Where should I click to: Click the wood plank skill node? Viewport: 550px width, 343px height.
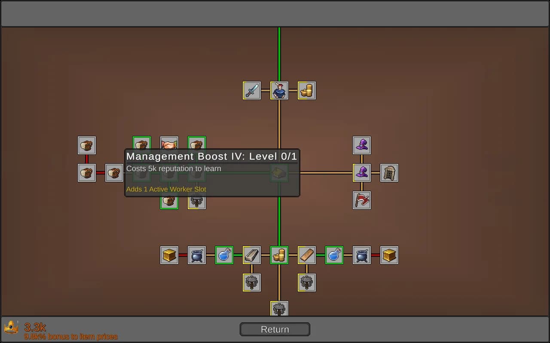[307, 255]
